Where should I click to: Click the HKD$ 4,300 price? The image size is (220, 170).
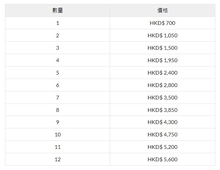[x=162, y=122]
